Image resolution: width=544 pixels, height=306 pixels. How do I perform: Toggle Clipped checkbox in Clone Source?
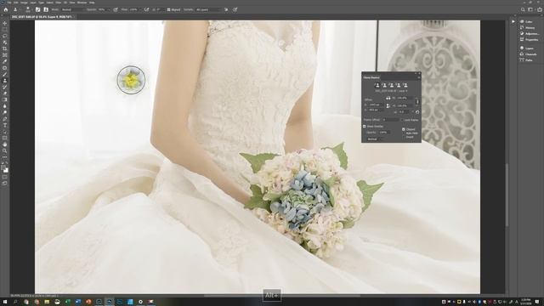(x=404, y=129)
